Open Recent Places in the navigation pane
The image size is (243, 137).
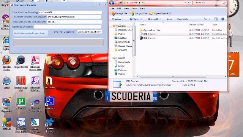[123, 46]
